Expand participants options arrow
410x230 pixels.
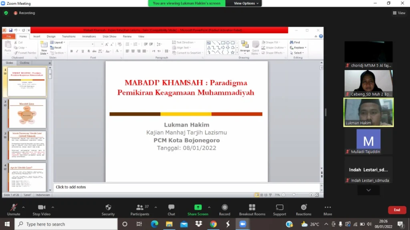(156, 207)
